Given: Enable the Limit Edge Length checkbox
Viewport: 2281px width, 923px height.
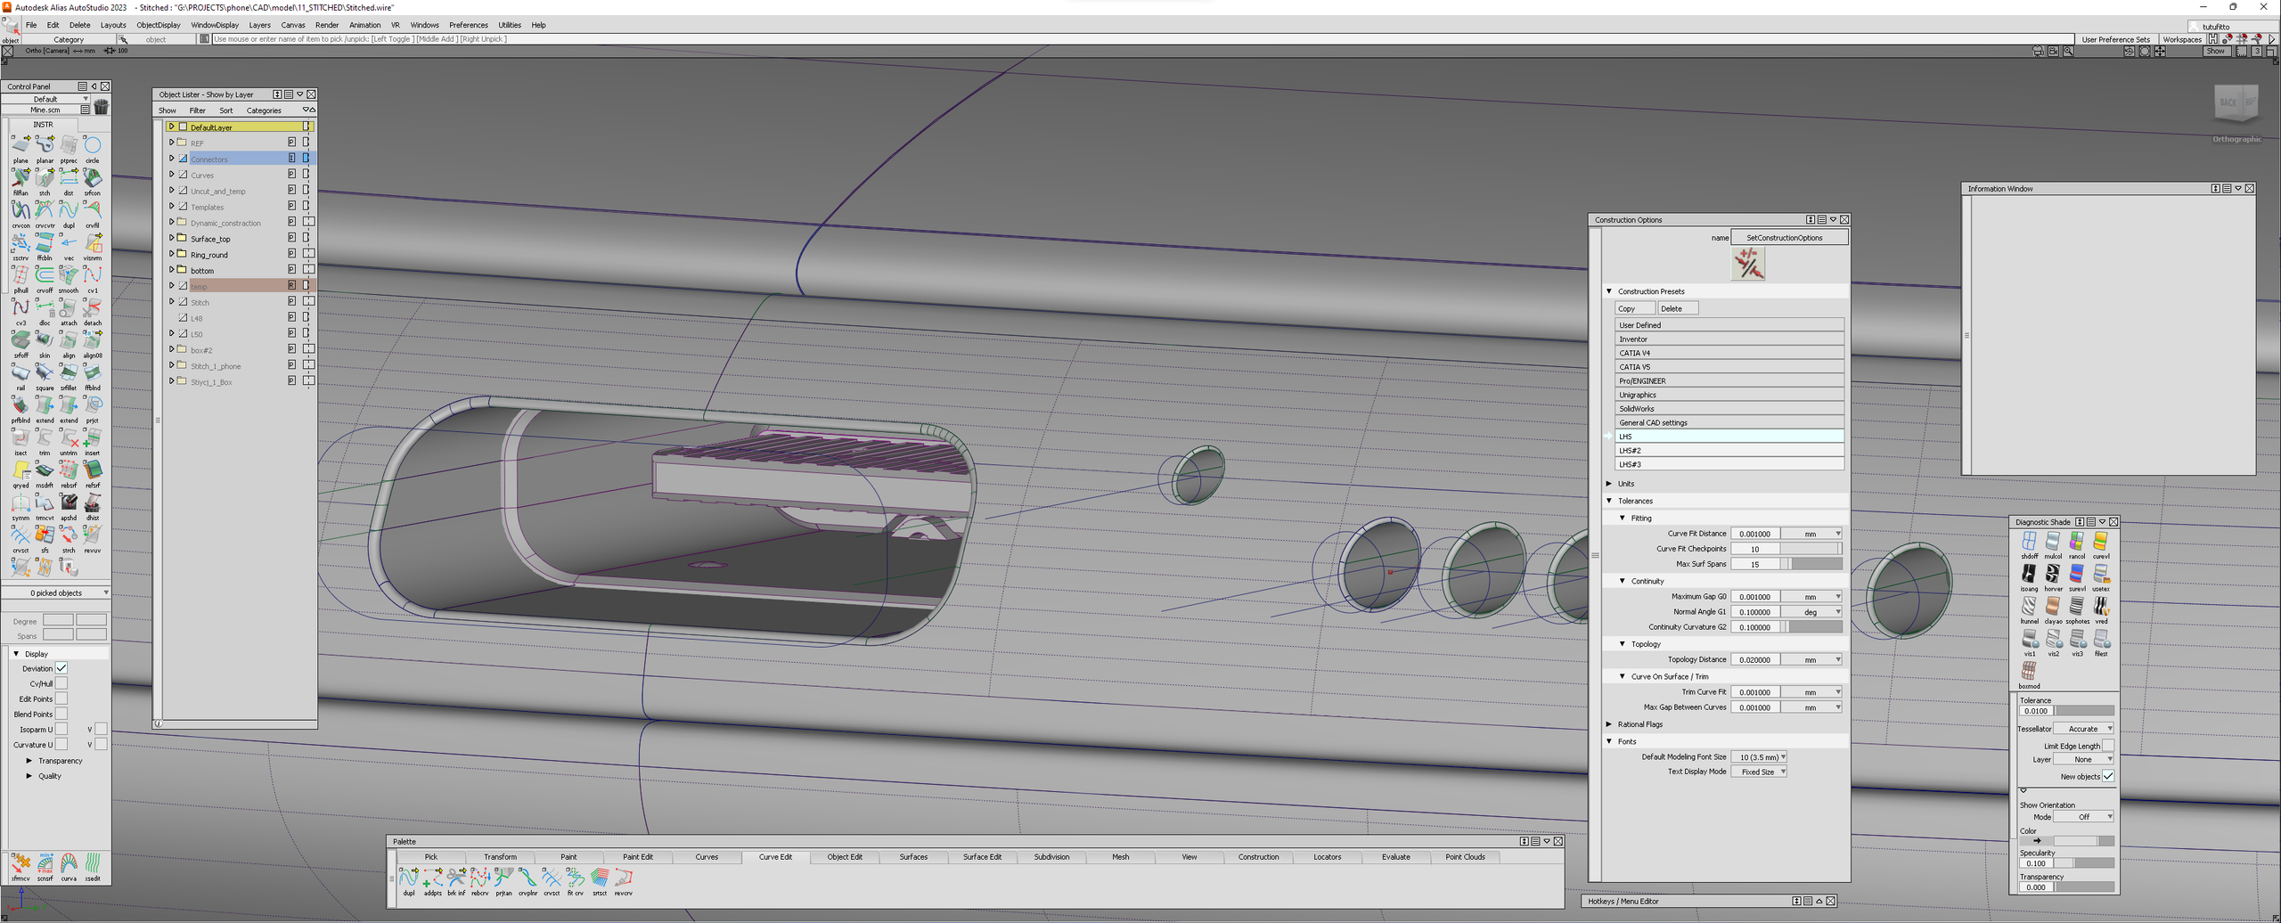Looking at the screenshot, I should [2108, 746].
